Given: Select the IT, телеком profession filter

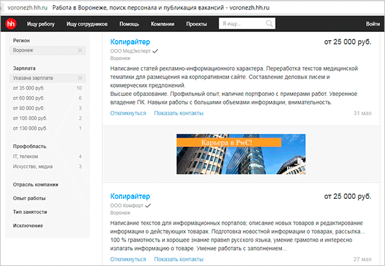Looking at the screenshot, I should (26, 156).
